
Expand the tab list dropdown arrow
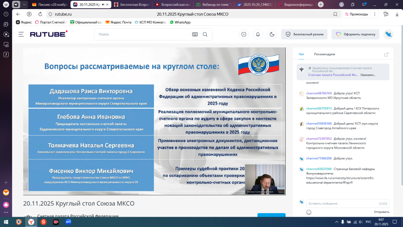point(25,4)
